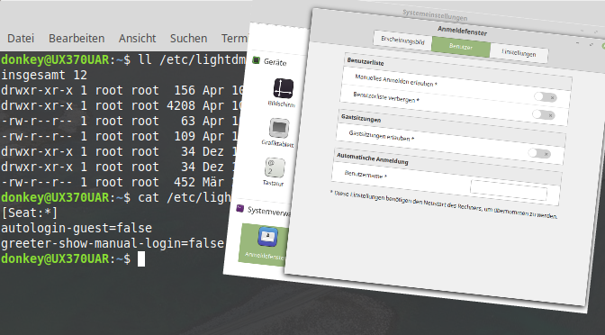Open the Ansicht menu in terminal
The image size is (605, 335).
tap(138, 38)
